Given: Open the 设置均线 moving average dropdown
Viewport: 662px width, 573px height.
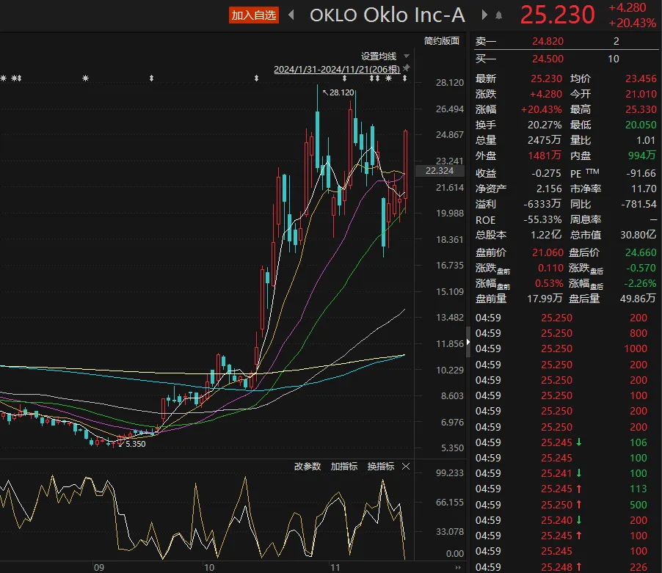Looking at the screenshot, I should pyautogui.click(x=385, y=56).
